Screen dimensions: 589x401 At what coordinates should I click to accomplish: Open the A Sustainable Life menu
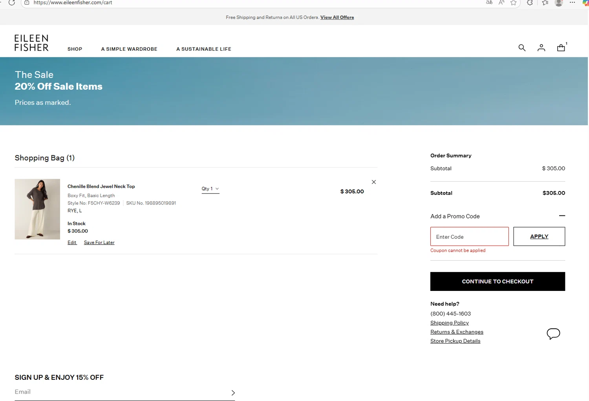coord(204,49)
